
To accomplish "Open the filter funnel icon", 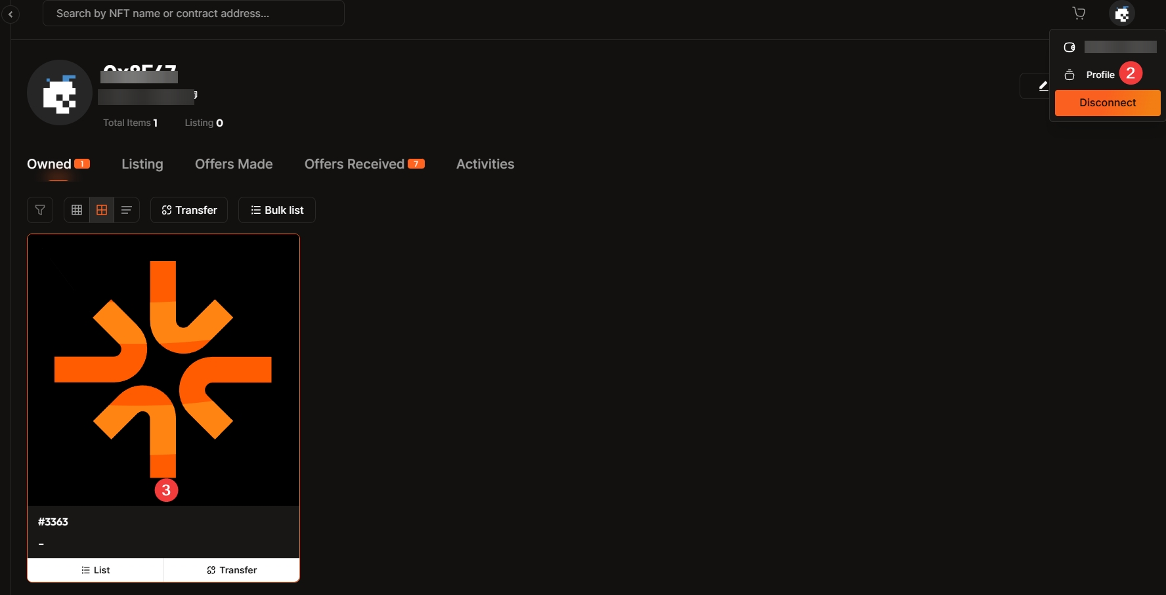I will (x=40, y=210).
